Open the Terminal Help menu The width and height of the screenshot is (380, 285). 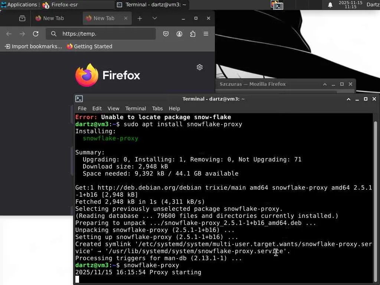click(x=174, y=108)
